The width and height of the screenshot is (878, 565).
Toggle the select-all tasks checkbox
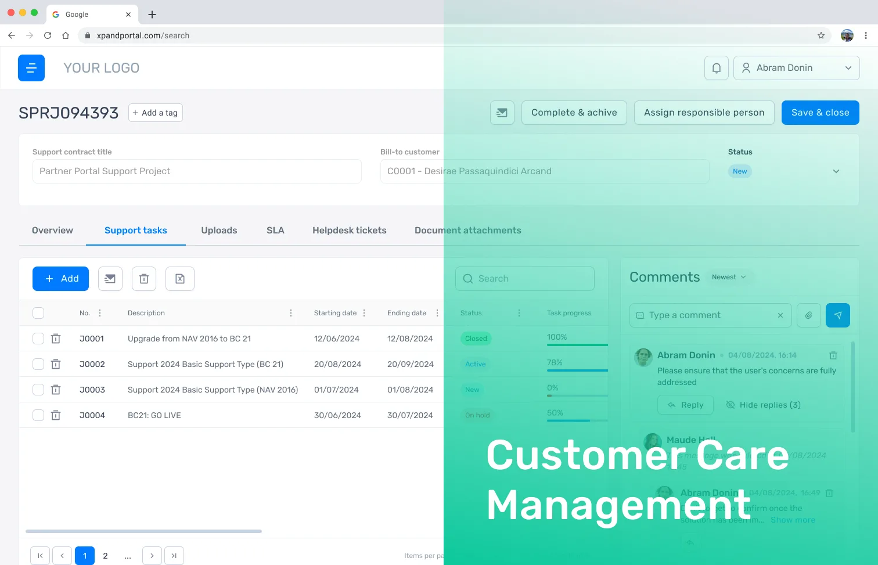click(38, 313)
